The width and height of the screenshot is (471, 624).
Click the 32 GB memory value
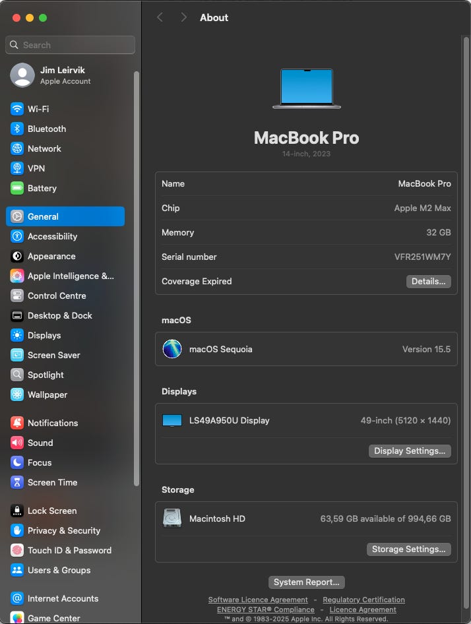click(x=439, y=232)
